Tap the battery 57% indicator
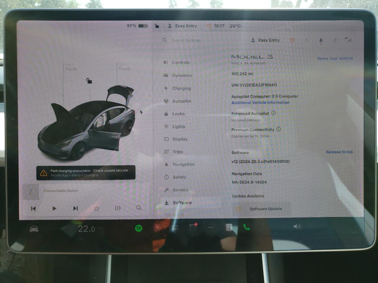 137,26
